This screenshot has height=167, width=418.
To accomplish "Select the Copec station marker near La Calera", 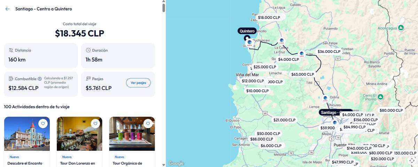I will (281, 41).
